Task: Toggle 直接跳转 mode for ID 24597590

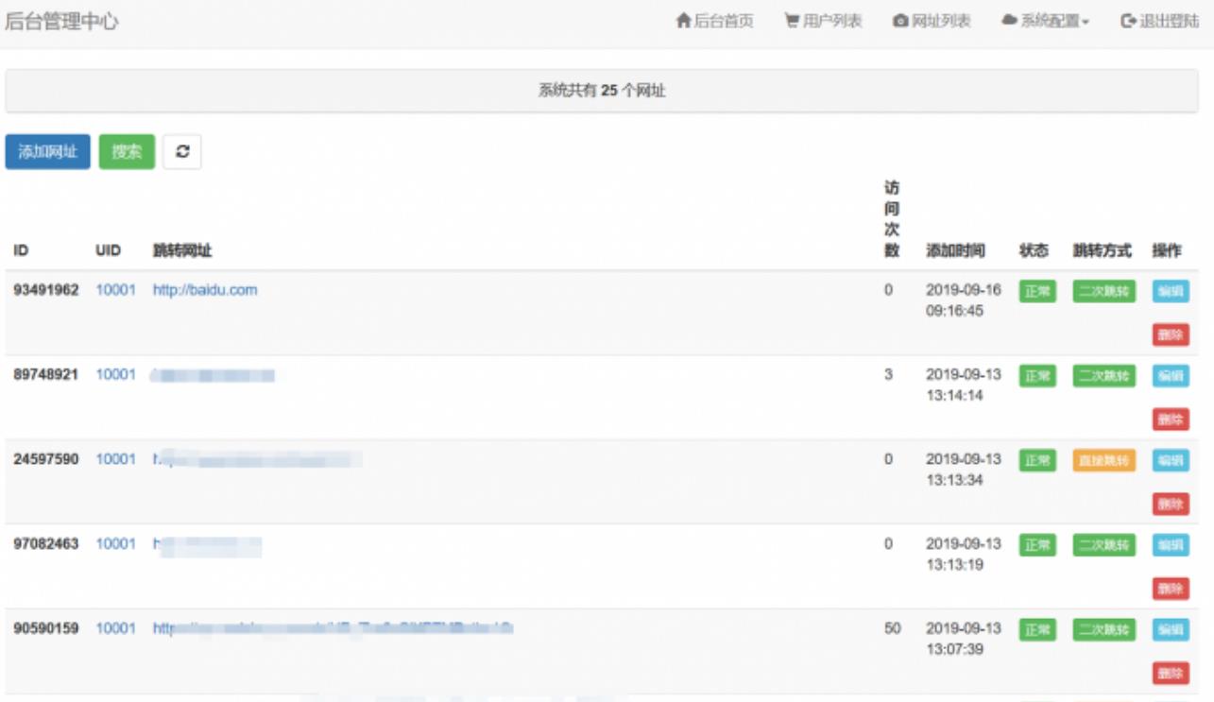Action: coord(1103,461)
